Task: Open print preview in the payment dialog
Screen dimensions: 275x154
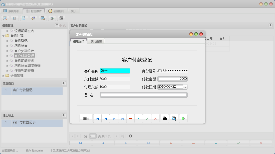Action: click(x=174, y=118)
